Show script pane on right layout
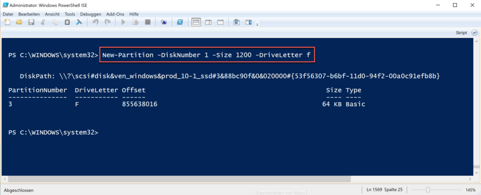 pyautogui.click(x=208, y=22)
